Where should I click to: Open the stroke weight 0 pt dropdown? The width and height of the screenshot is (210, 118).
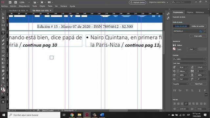coord(196,49)
